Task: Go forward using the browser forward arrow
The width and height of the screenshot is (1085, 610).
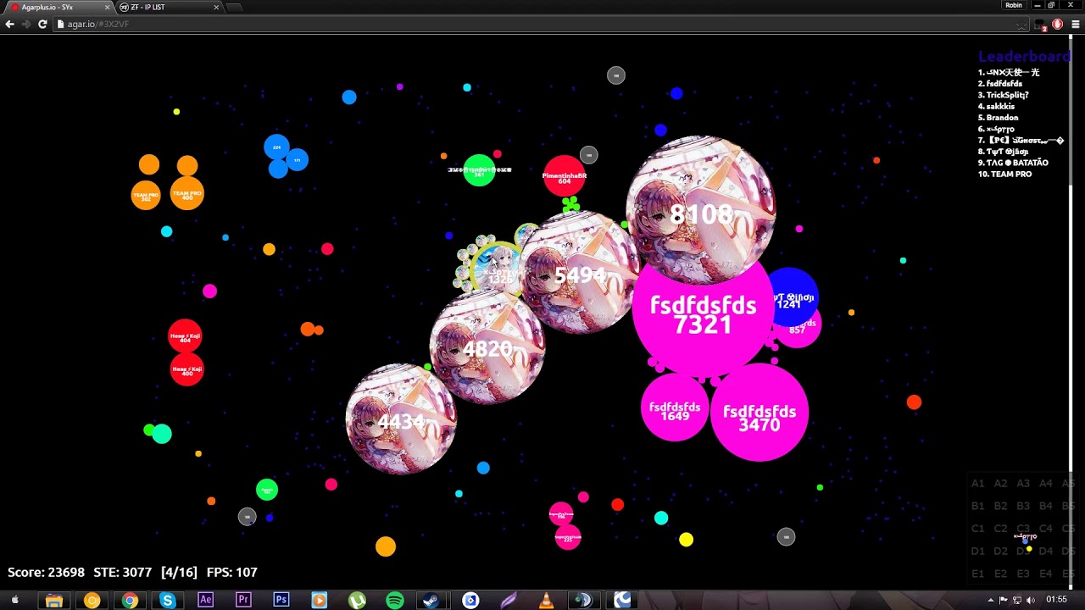Action: tap(26, 25)
